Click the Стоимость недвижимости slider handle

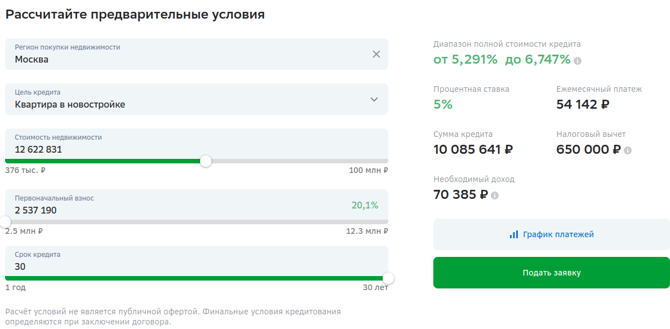pyautogui.click(x=206, y=161)
